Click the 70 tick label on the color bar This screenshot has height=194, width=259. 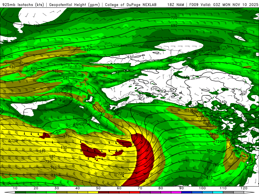pyautogui.click(x=140, y=188)
